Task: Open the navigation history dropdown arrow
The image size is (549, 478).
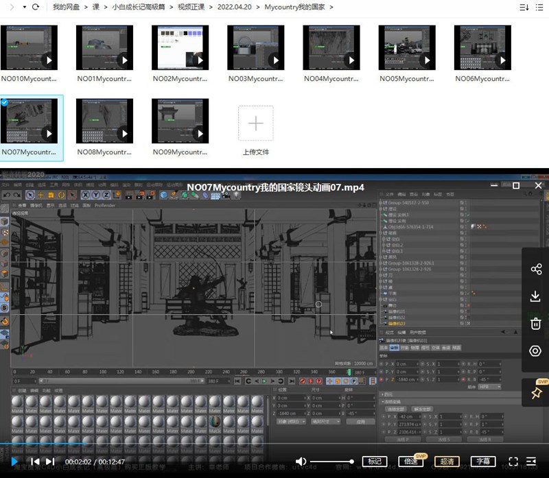Action: pos(25,7)
